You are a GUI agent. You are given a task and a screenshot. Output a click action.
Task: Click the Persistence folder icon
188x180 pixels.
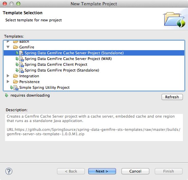[16, 82]
